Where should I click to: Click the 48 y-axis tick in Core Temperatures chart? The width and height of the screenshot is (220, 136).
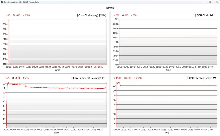(x=4, y=101)
